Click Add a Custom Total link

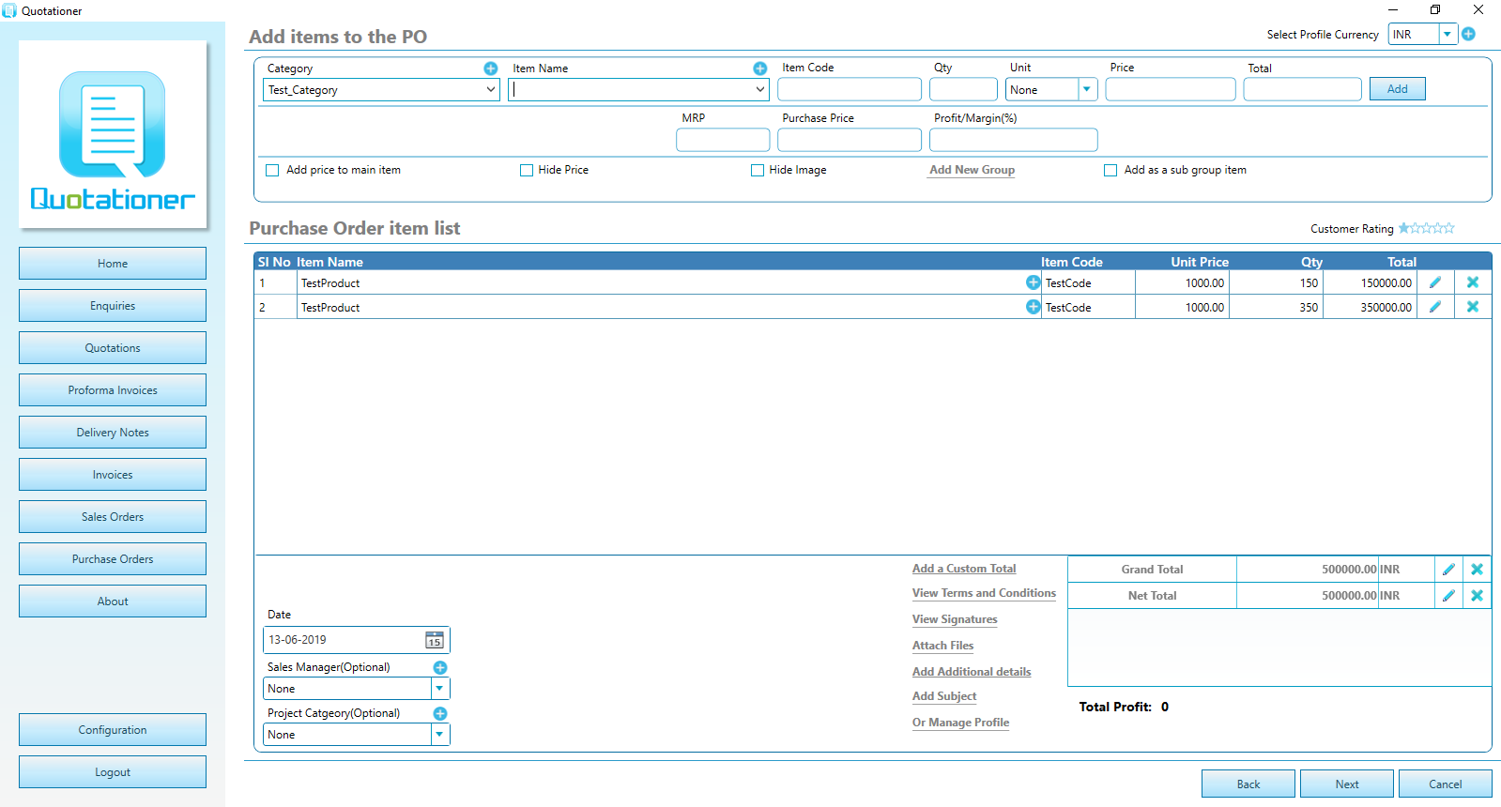[964, 569]
